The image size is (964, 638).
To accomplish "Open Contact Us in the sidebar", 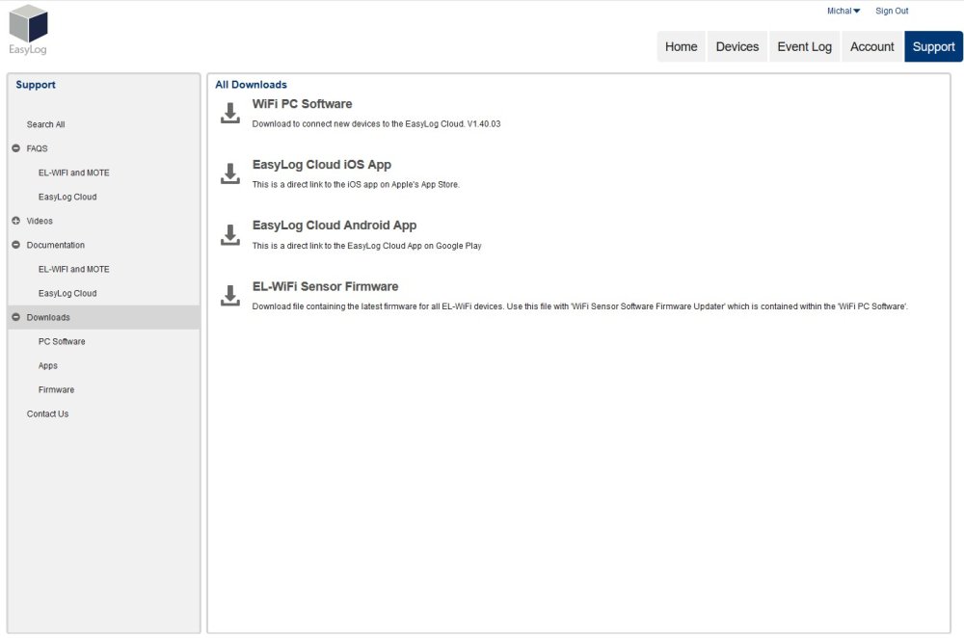I will tap(47, 413).
